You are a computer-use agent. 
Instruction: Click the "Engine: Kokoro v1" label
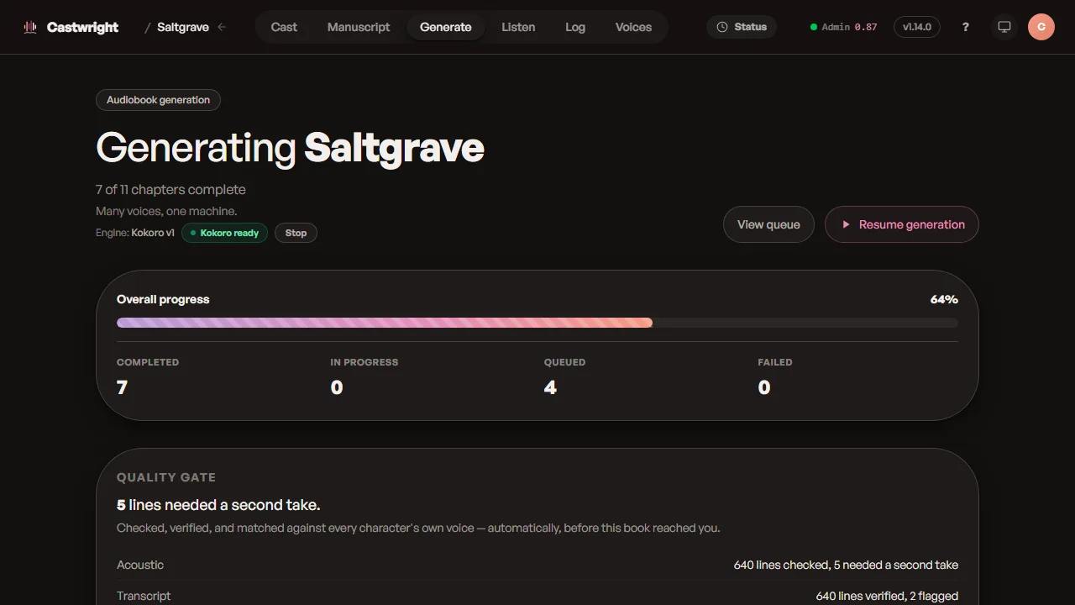[135, 233]
